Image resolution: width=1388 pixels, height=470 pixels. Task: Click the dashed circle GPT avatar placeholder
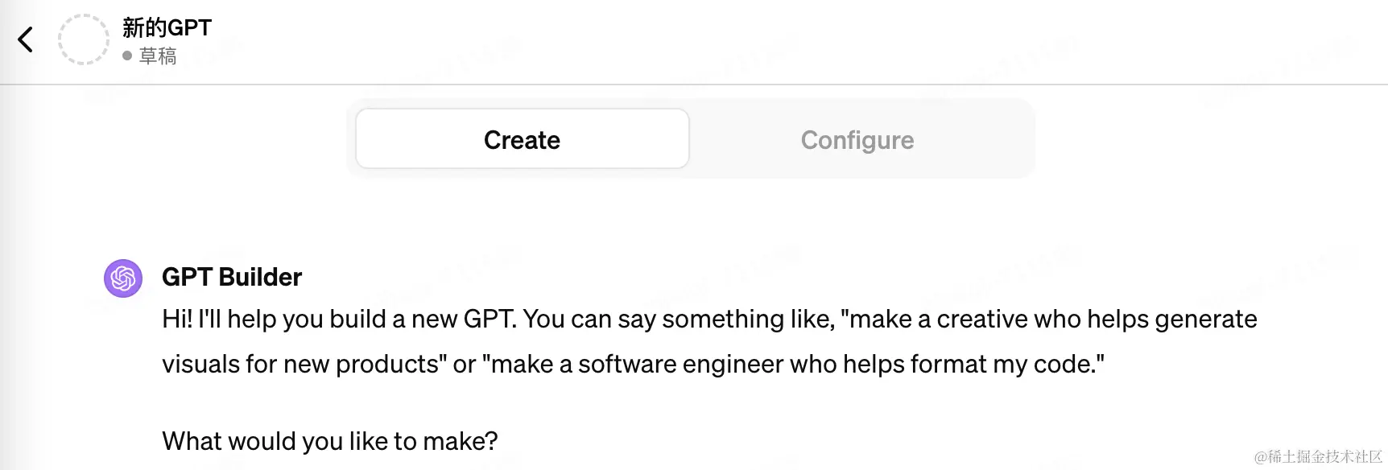click(83, 39)
